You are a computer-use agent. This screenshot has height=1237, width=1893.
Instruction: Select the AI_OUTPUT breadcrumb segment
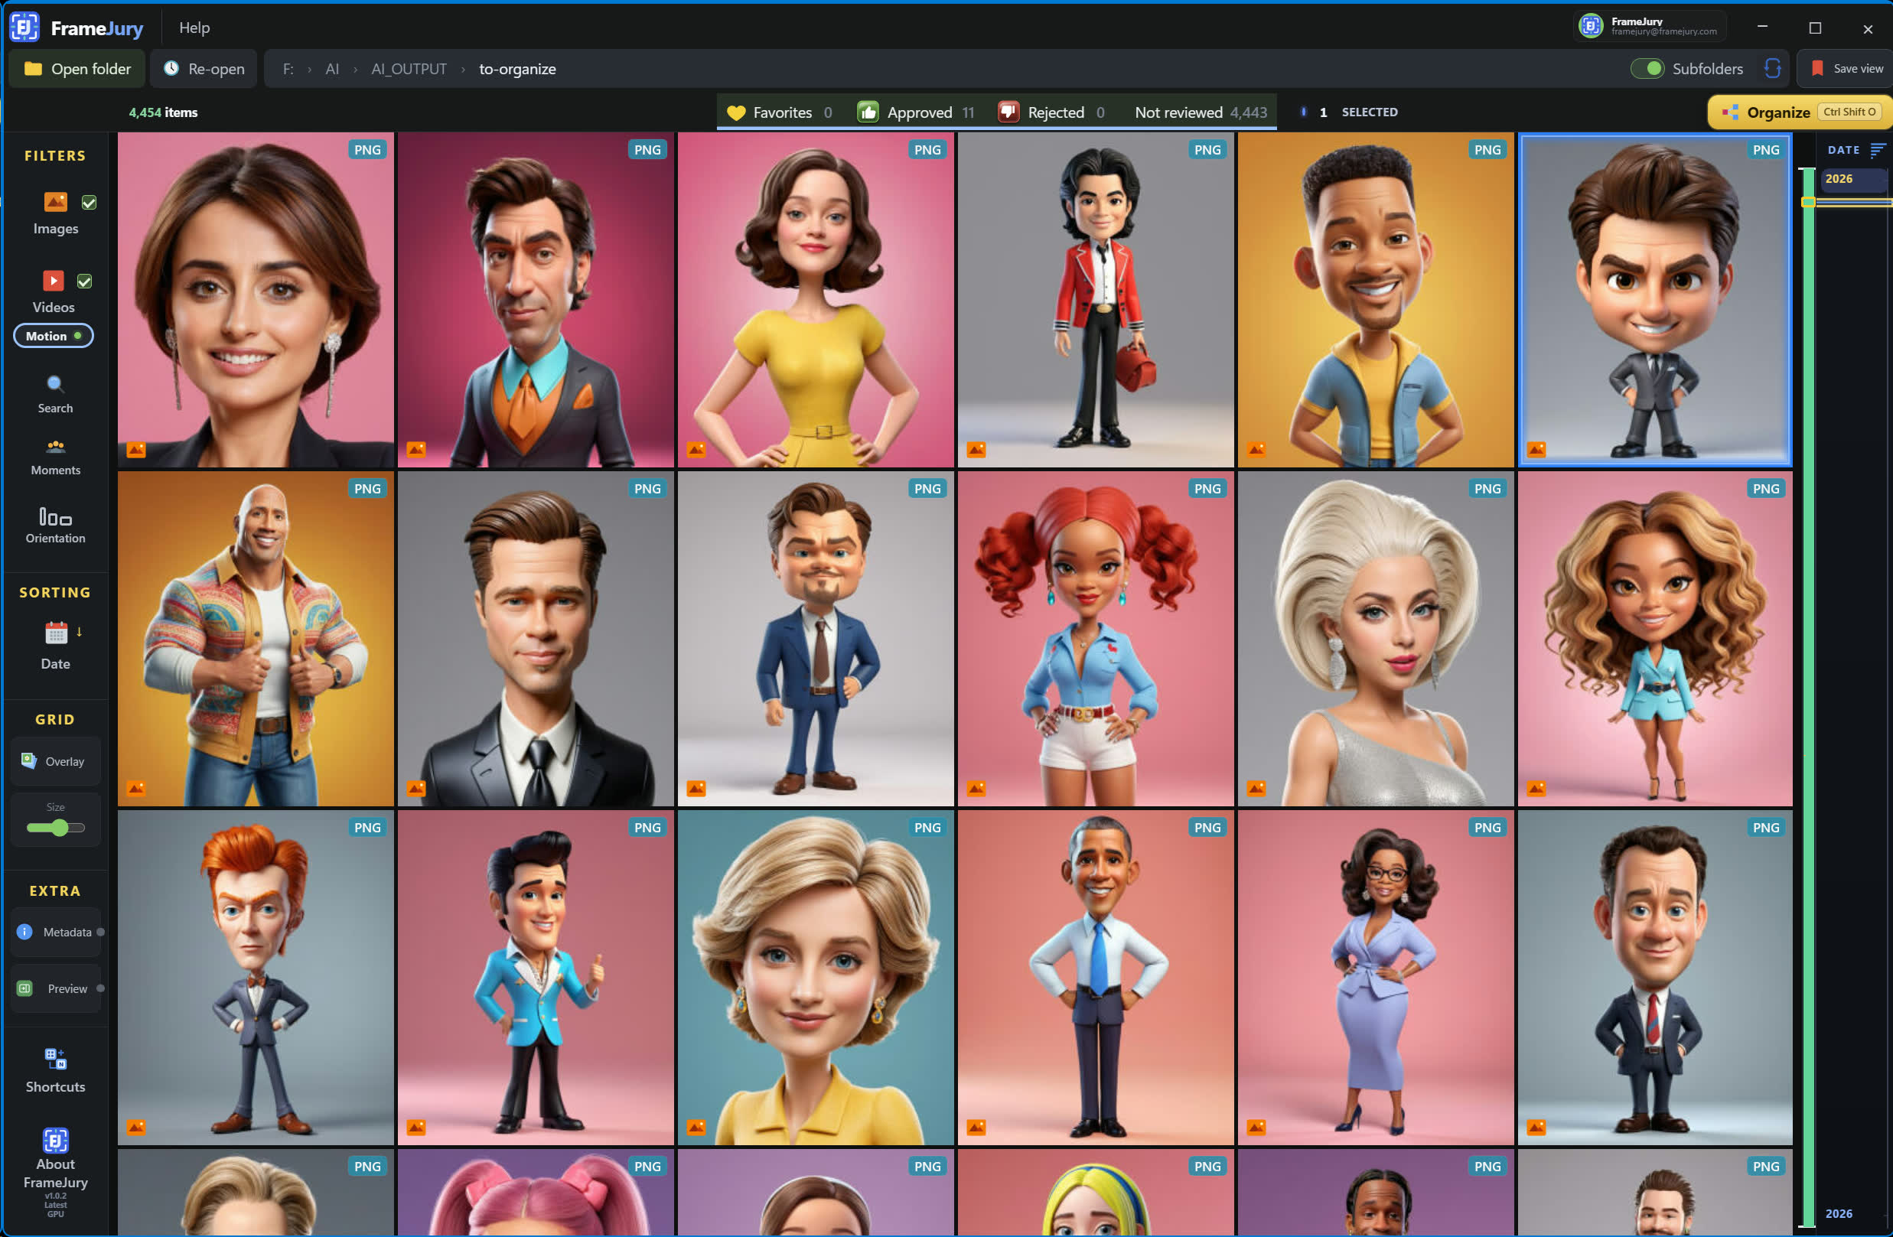pyautogui.click(x=409, y=69)
